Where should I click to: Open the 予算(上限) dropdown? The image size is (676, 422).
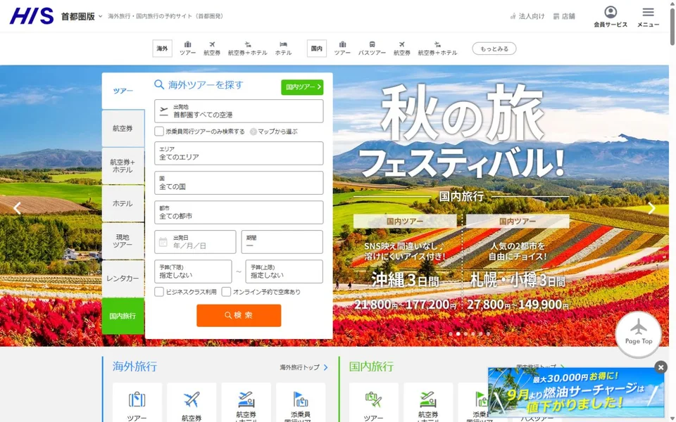(284, 271)
